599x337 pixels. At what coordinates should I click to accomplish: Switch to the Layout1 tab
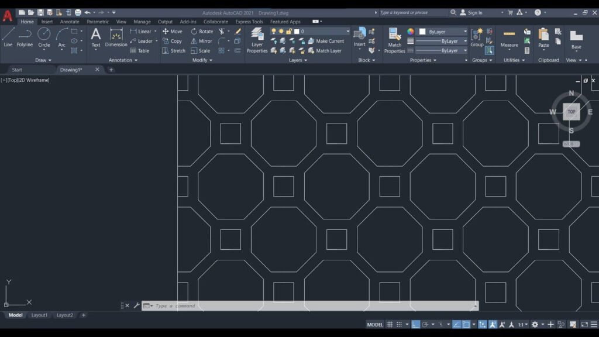39,315
